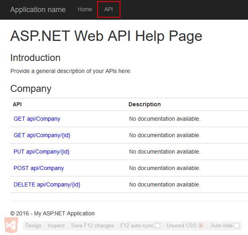
Task: Toggle the Unused CSS indicator
Action: [201, 225]
